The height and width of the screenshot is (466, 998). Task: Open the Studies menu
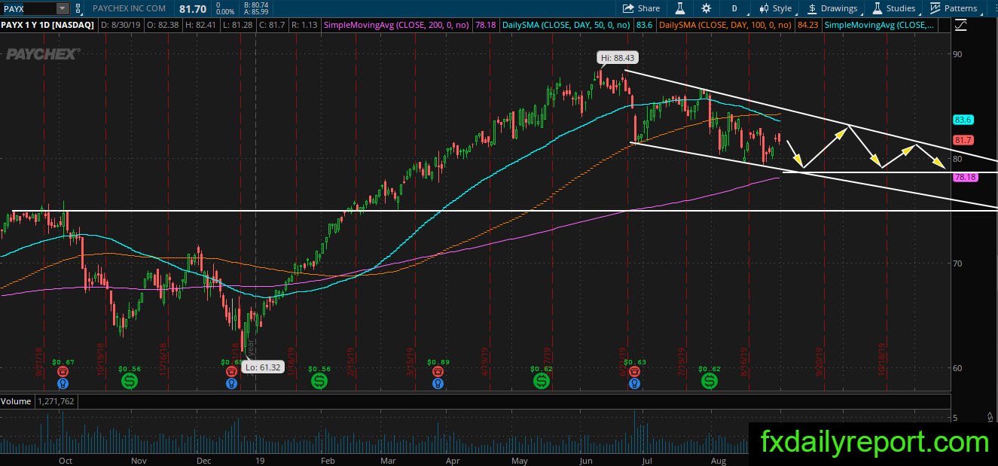pos(894,8)
